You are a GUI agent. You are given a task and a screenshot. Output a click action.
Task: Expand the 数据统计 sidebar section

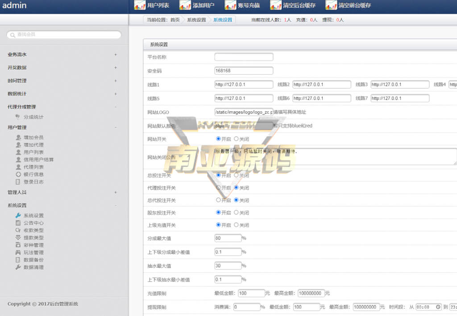click(116, 94)
